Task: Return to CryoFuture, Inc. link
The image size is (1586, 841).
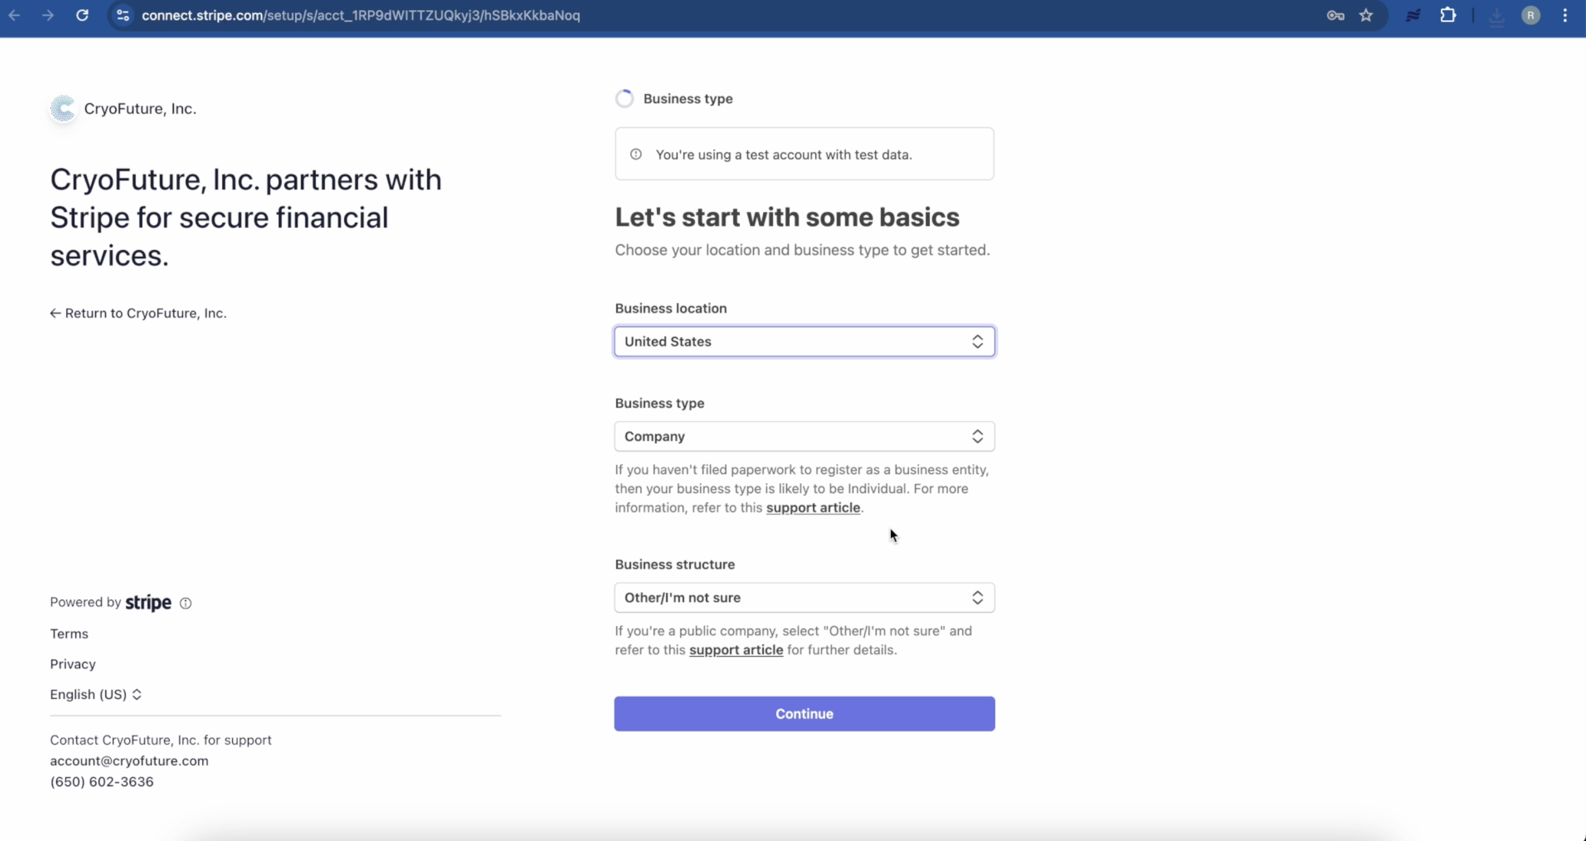Action: (139, 313)
